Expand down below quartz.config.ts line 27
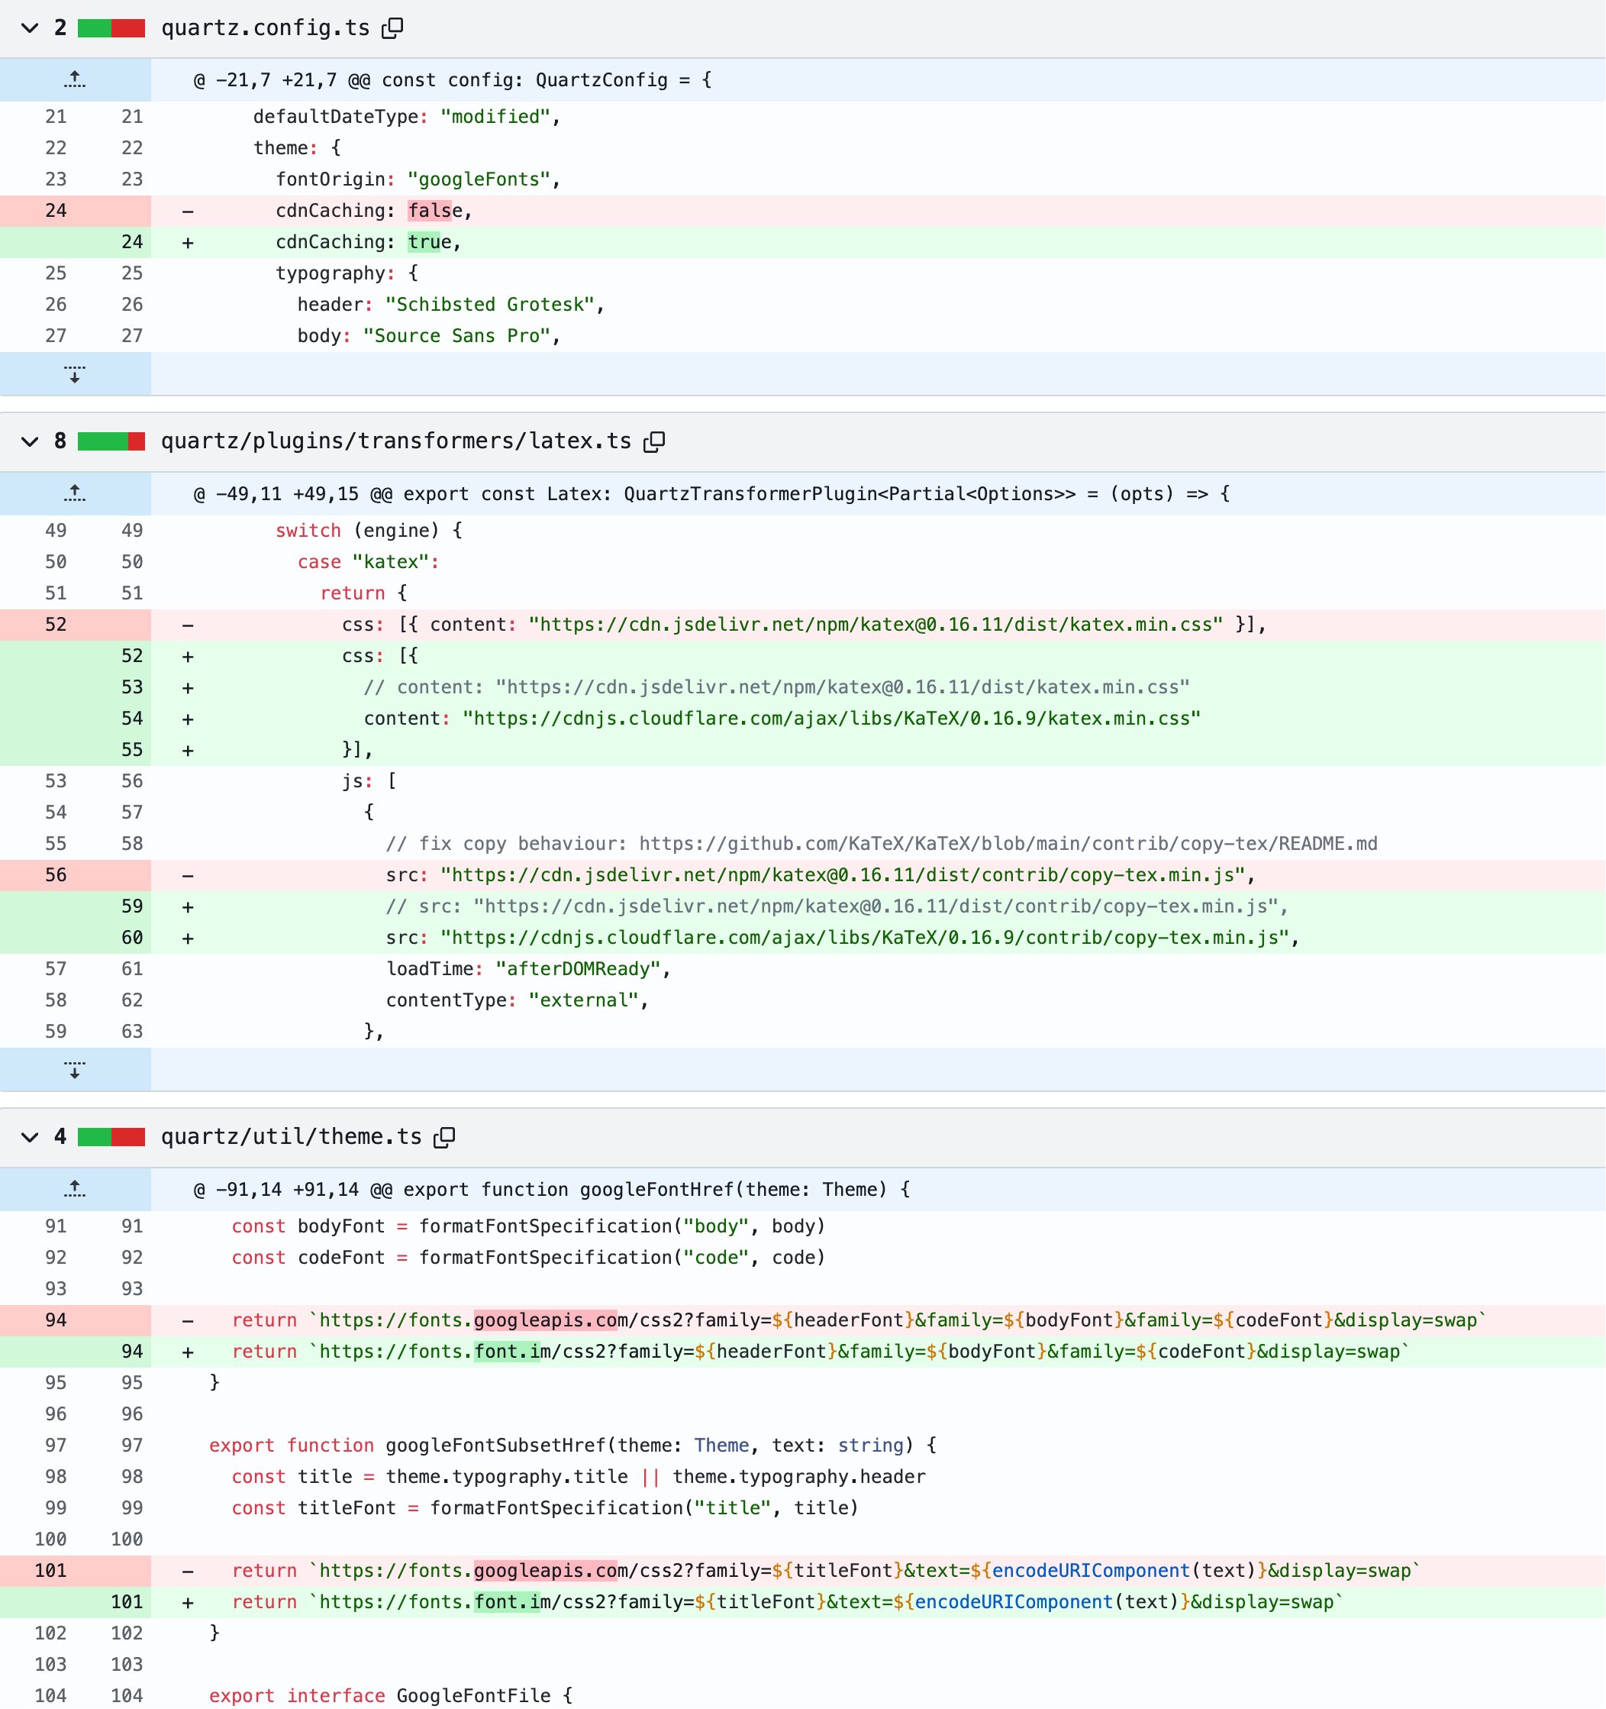Image resolution: width=1606 pixels, height=1709 pixels. coord(75,374)
